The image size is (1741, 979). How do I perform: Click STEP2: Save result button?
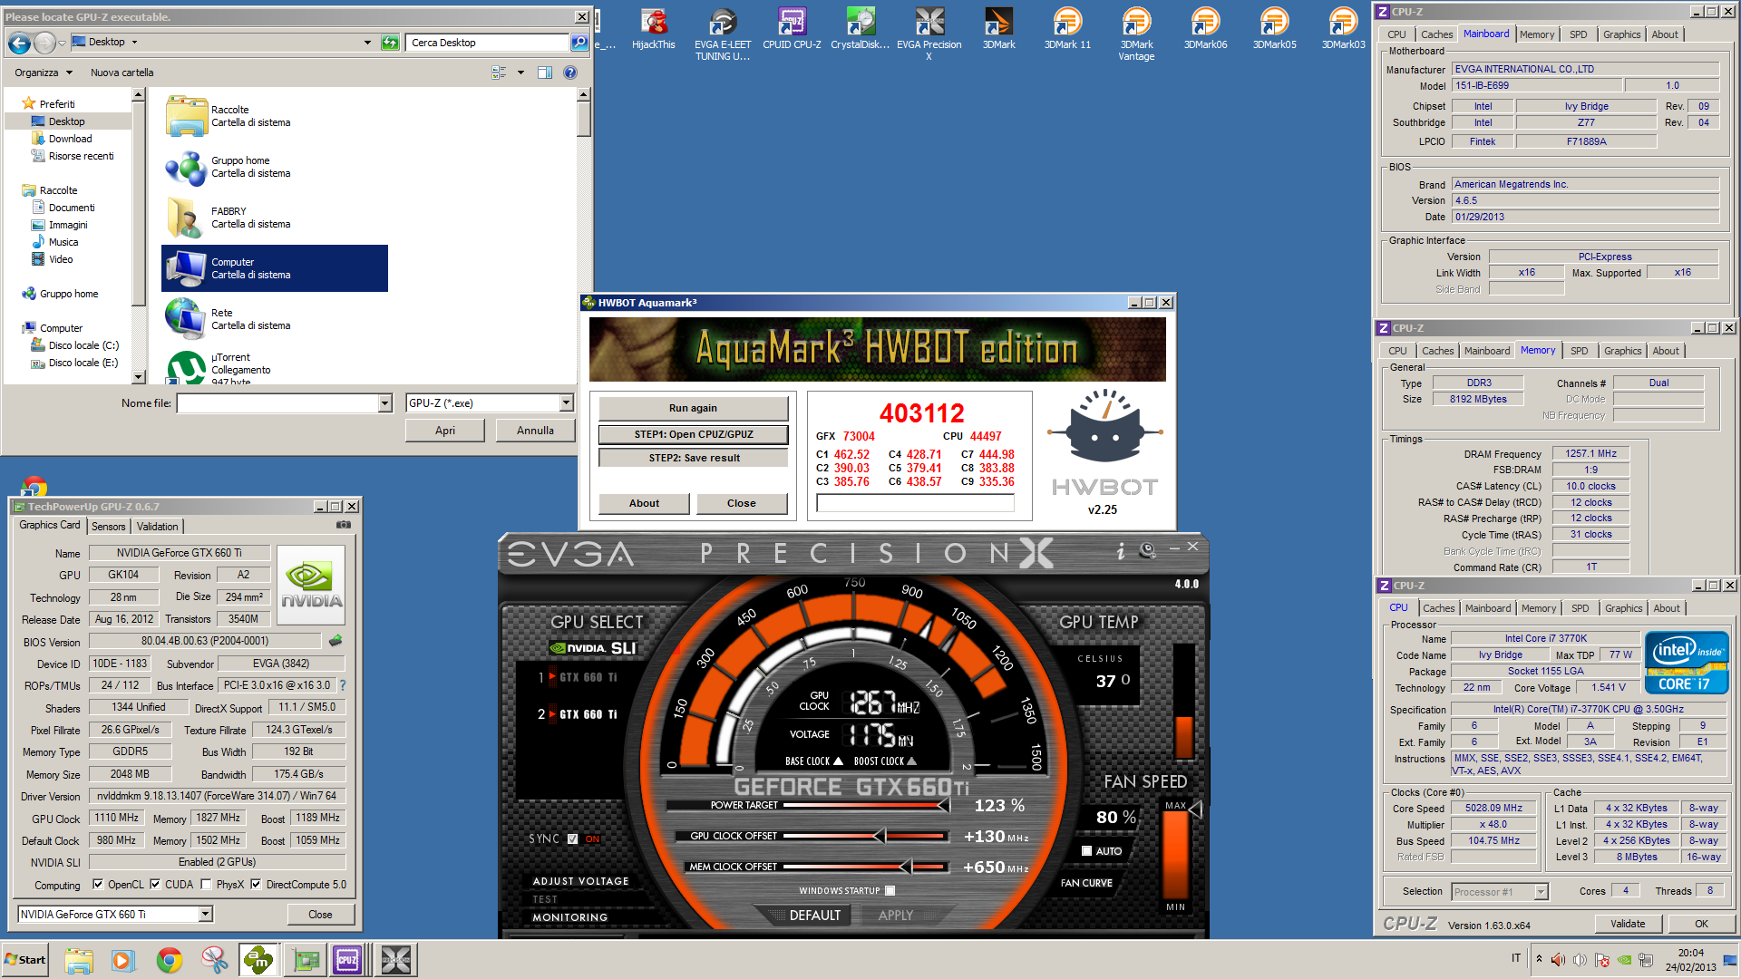pyautogui.click(x=693, y=458)
